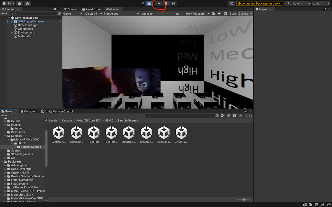Lock the Hierarchy panel
332x207 pixels.
[x=55, y=9]
